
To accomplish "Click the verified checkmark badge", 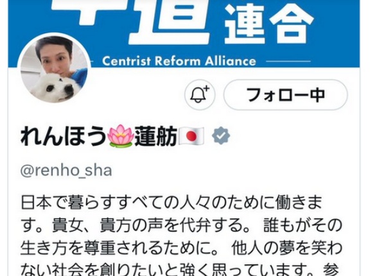I will click(221, 135).
